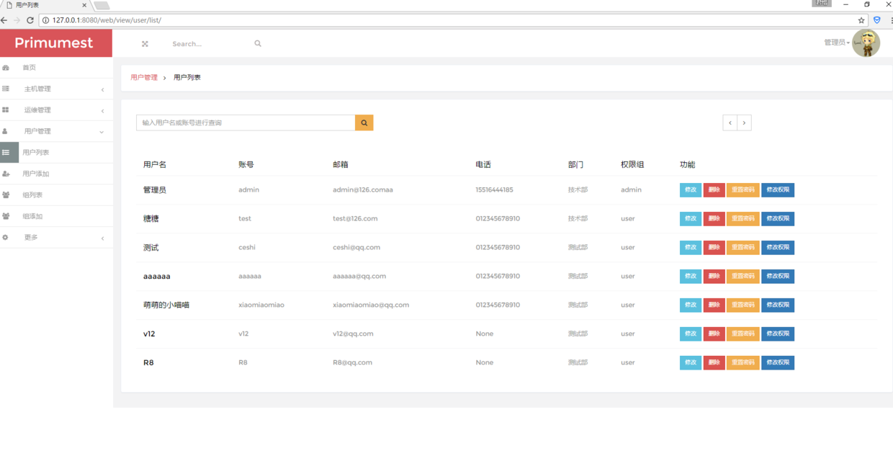Click the orange search magnifier button
The width and height of the screenshot is (893, 469).
(364, 123)
